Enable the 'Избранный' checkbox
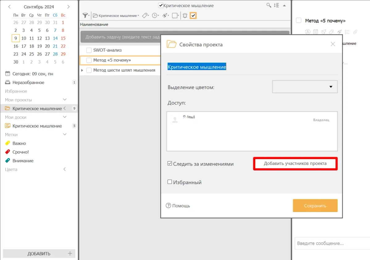370x260 pixels. (x=170, y=182)
